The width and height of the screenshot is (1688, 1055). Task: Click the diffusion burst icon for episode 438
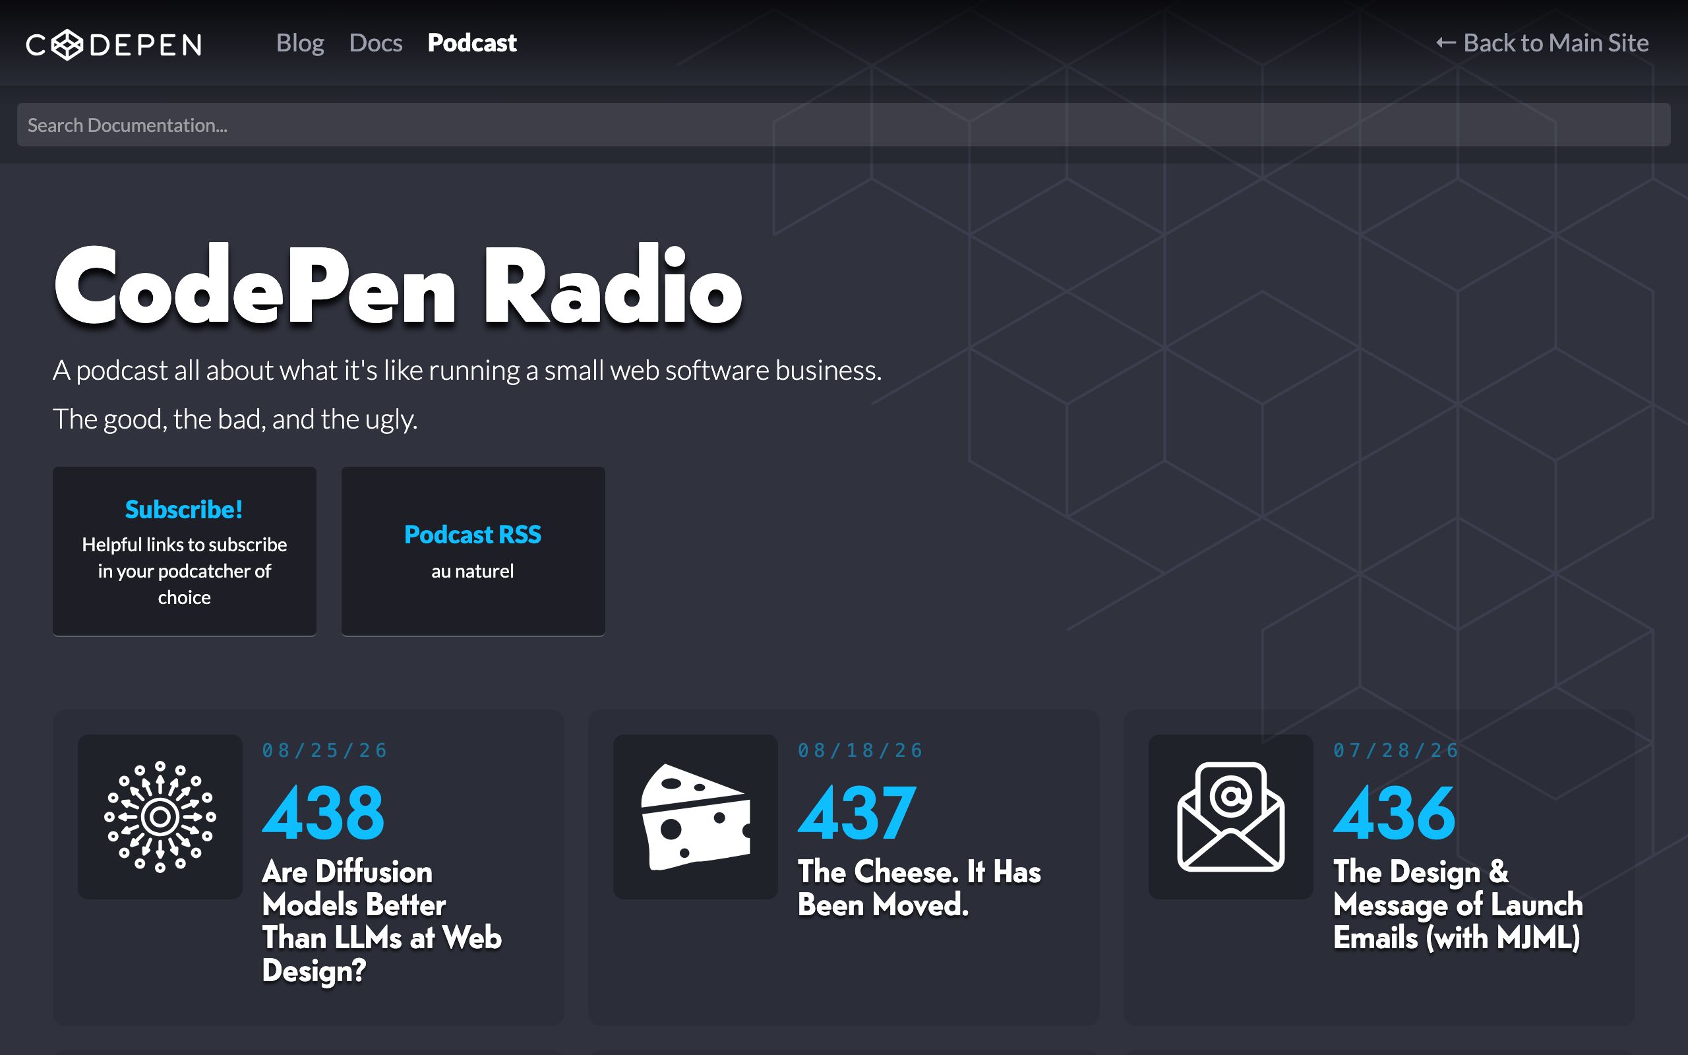click(x=160, y=816)
